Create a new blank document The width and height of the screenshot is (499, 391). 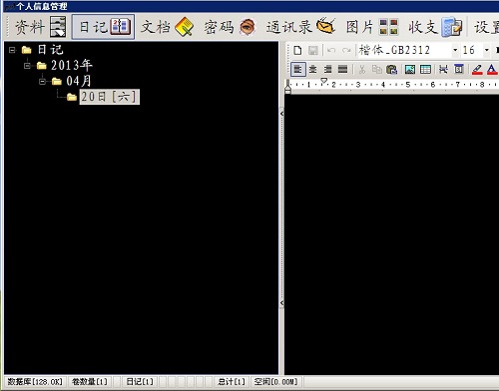click(297, 51)
